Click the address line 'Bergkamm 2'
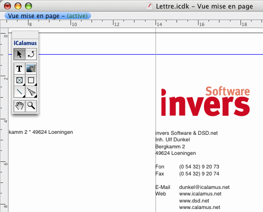 tap(170, 147)
